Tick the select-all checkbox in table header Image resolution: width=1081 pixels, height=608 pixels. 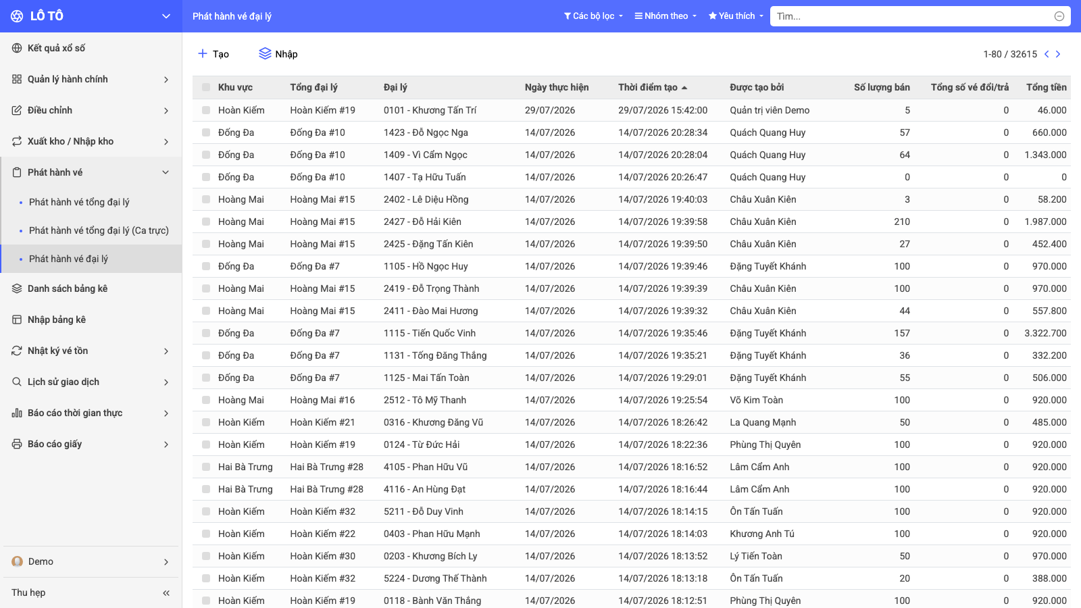click(x=206, y=87)
